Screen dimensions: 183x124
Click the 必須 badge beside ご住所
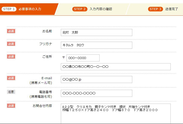point(11,56)
